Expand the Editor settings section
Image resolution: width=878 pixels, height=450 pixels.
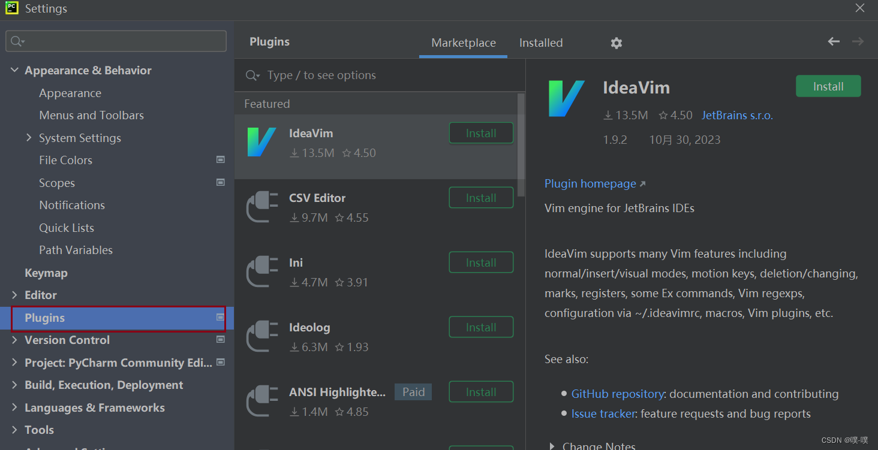point(14,295)
